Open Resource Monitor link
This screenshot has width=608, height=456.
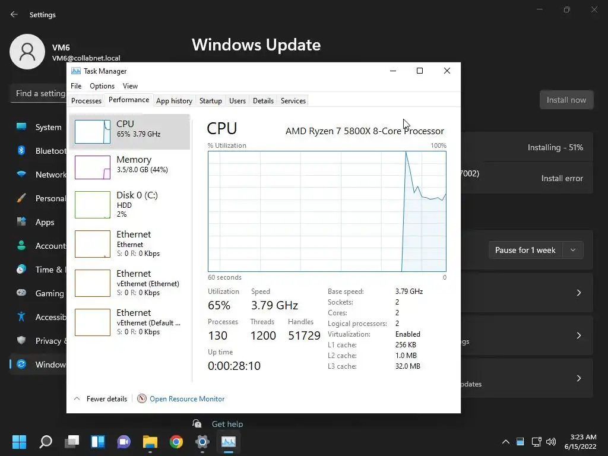(187, 398)
